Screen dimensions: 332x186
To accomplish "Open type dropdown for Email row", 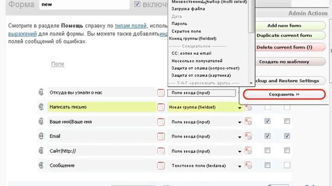I will (205, 136).
